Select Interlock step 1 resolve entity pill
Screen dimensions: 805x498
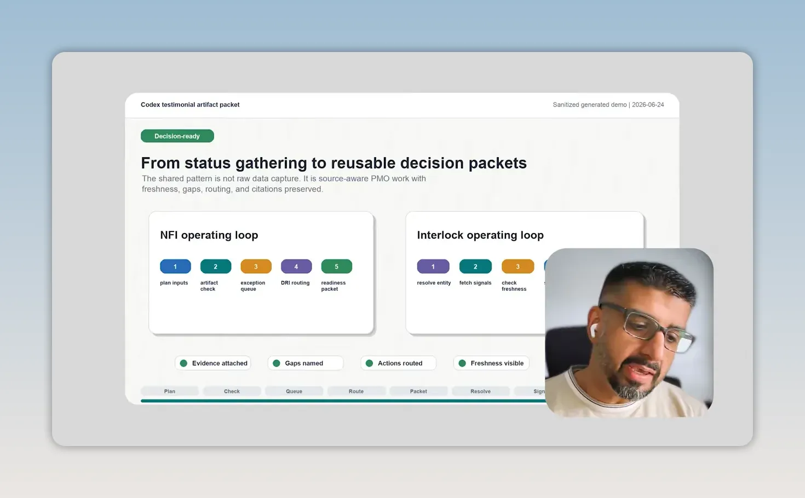(x=433, y=267)
